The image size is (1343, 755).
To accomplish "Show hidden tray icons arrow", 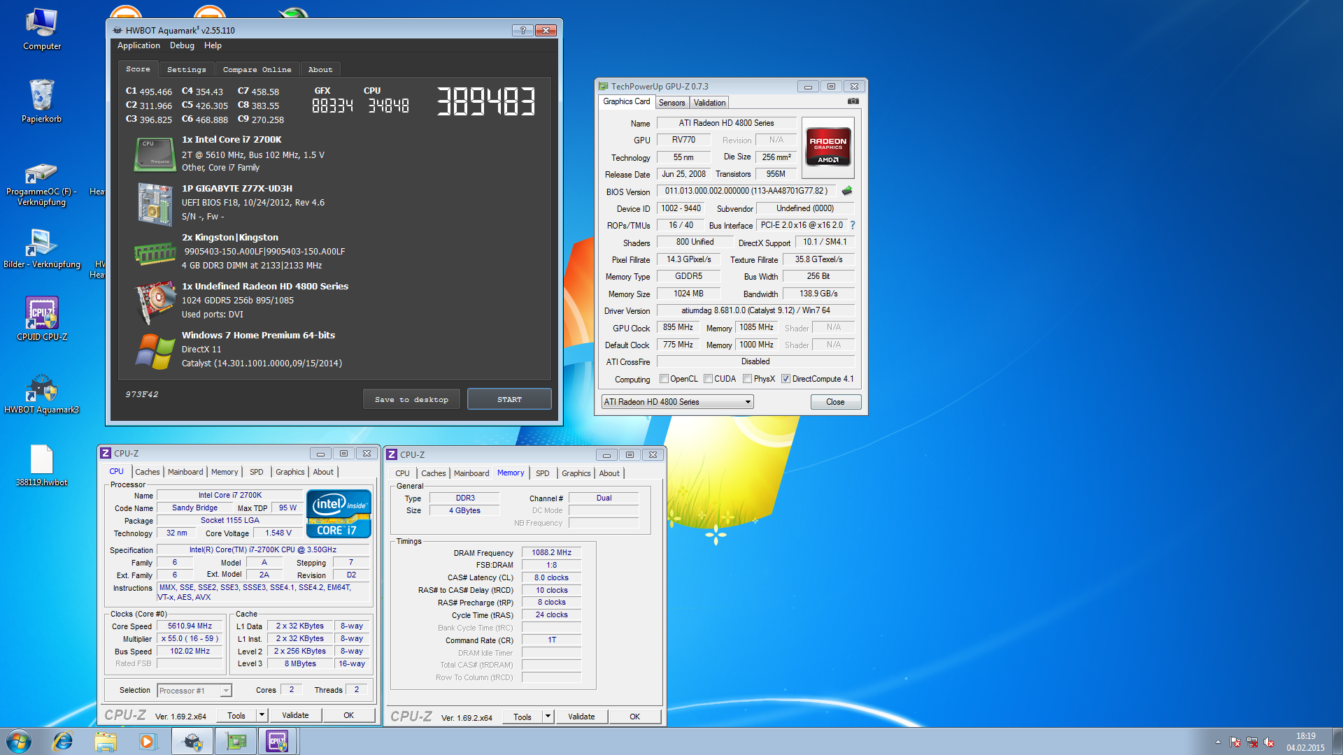I will tap(1218, 742).
